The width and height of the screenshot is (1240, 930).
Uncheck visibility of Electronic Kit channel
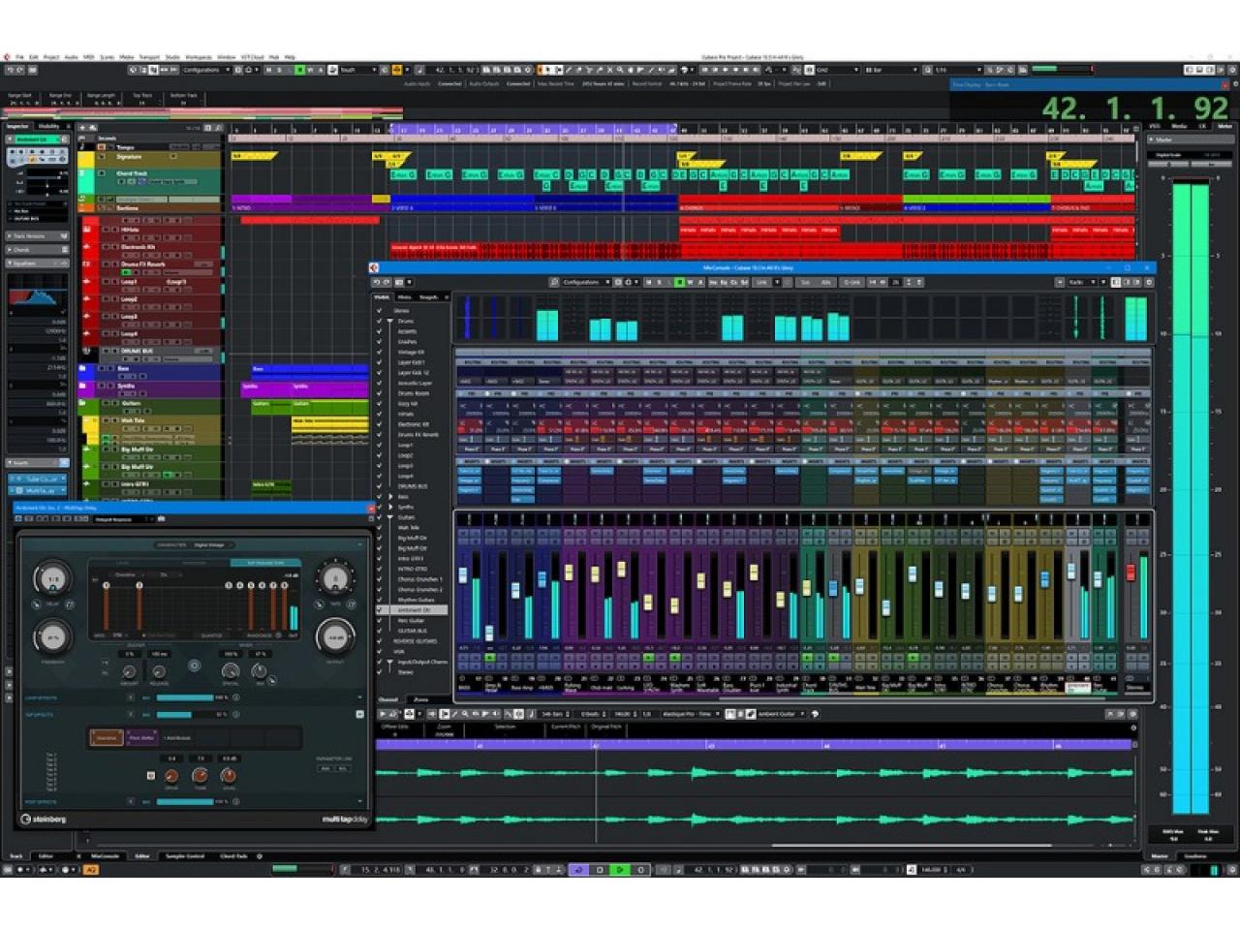[x=380, y=424]
